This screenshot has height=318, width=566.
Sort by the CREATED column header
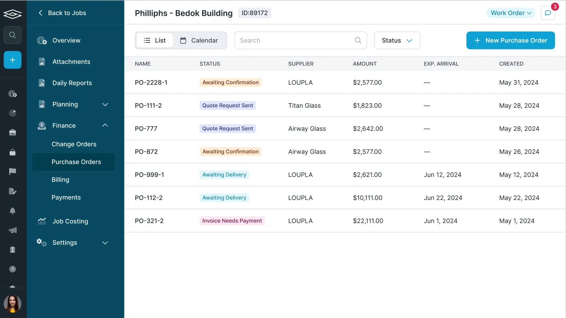511,64
